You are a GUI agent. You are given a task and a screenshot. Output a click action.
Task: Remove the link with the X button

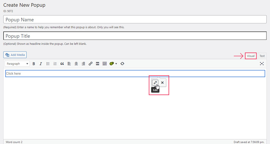(162, 83)
